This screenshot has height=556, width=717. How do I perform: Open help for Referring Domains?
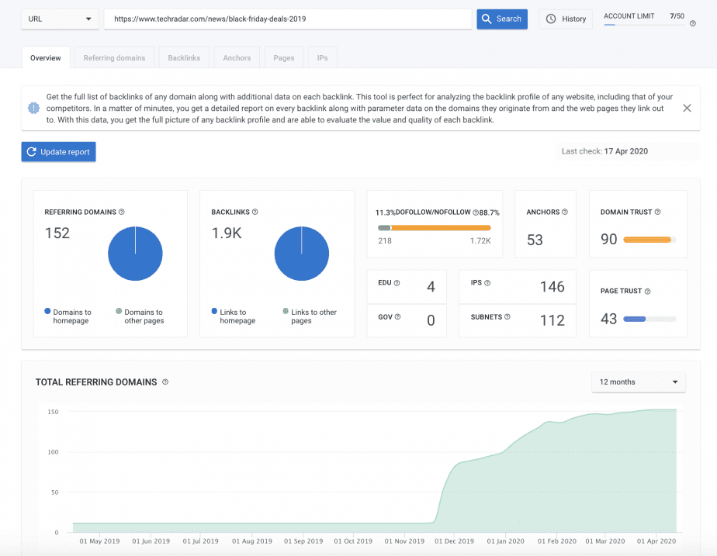122,212
